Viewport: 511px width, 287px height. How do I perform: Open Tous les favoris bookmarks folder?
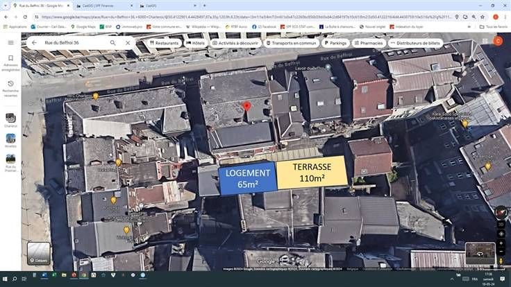click(494, 26)
